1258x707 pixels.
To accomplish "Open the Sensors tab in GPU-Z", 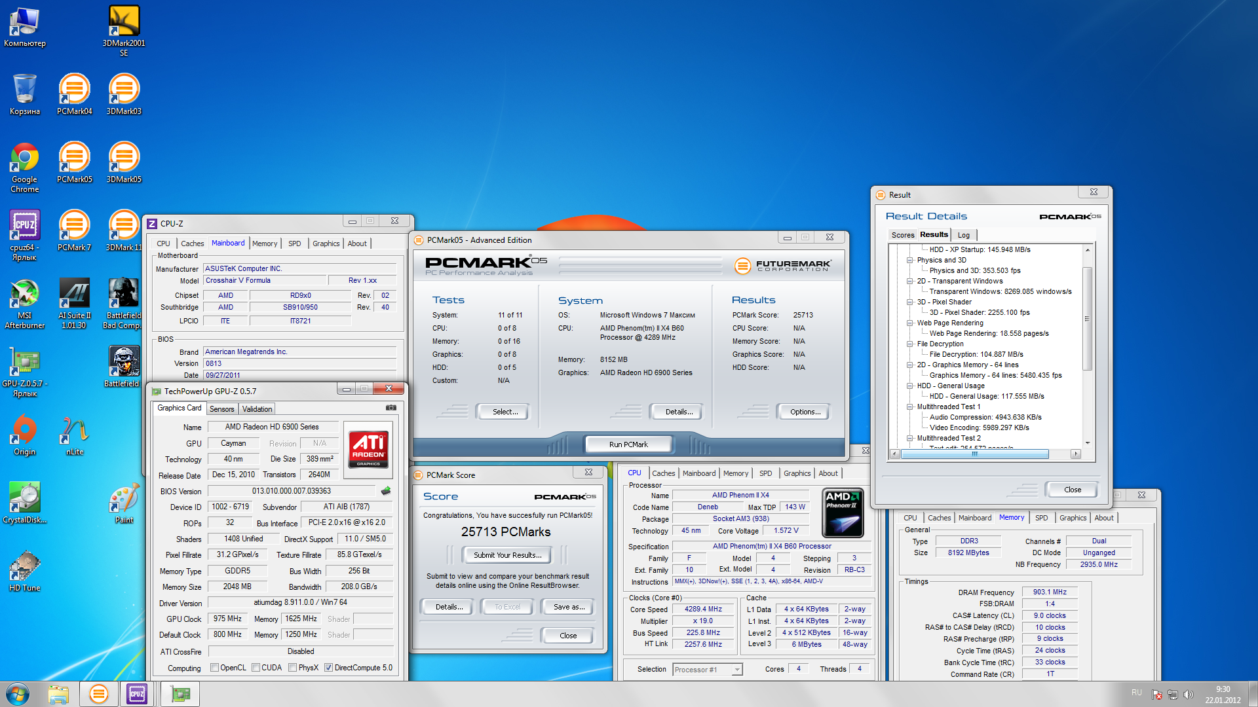I will click(x=221, y=409).
